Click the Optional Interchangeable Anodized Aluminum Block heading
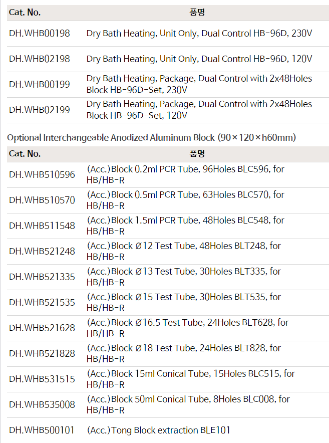 [x=152, y=137]
